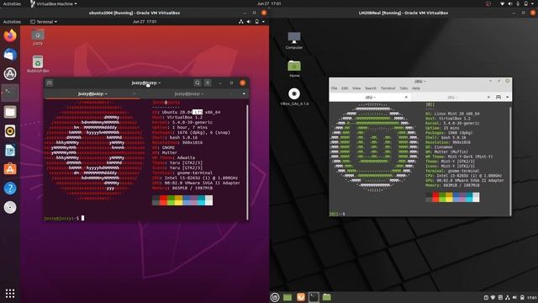Viewport: 538px width, 303px height.
Task: Click Activities in the host top bar
Action: tap(12, 3)
